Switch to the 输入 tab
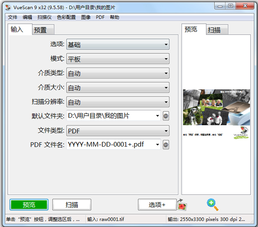 (x=20, y=29)
